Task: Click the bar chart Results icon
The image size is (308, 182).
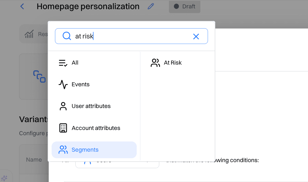Action: click(29, 34)
